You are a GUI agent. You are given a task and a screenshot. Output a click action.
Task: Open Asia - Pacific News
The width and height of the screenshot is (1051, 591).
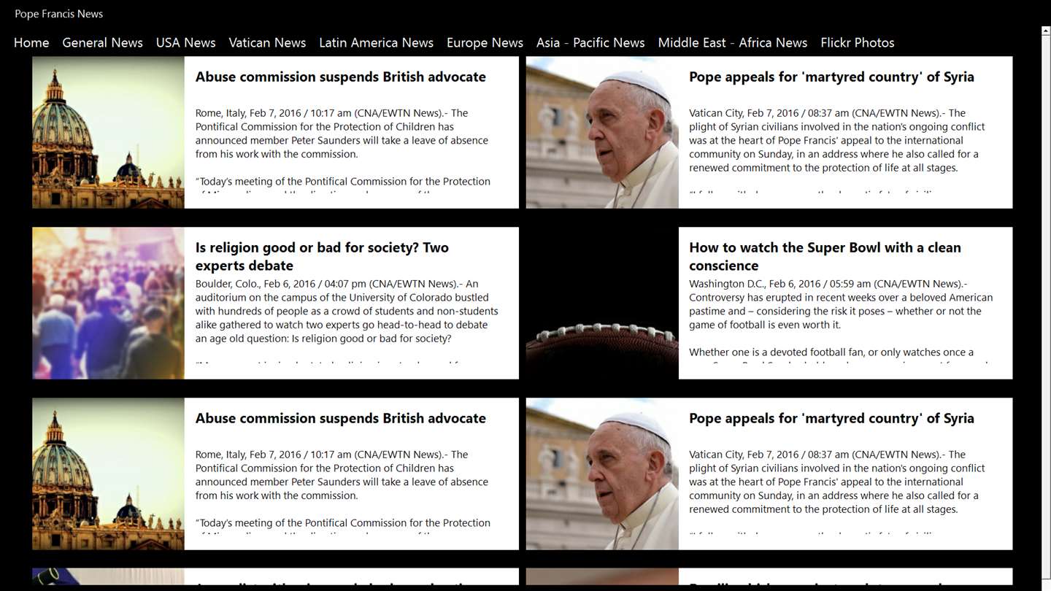click(x=590, y=42)
